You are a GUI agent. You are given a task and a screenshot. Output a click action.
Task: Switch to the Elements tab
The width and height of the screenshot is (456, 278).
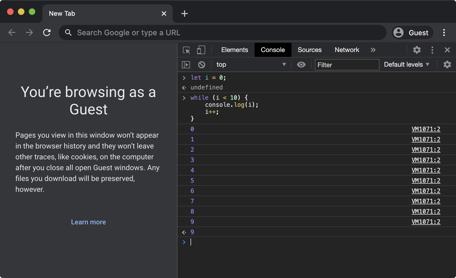(235, 50)
